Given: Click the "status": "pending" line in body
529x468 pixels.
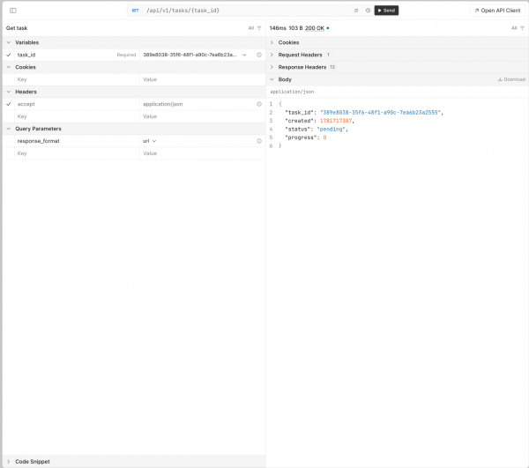Looking at the screenshot, I should [x=317, y=130].
